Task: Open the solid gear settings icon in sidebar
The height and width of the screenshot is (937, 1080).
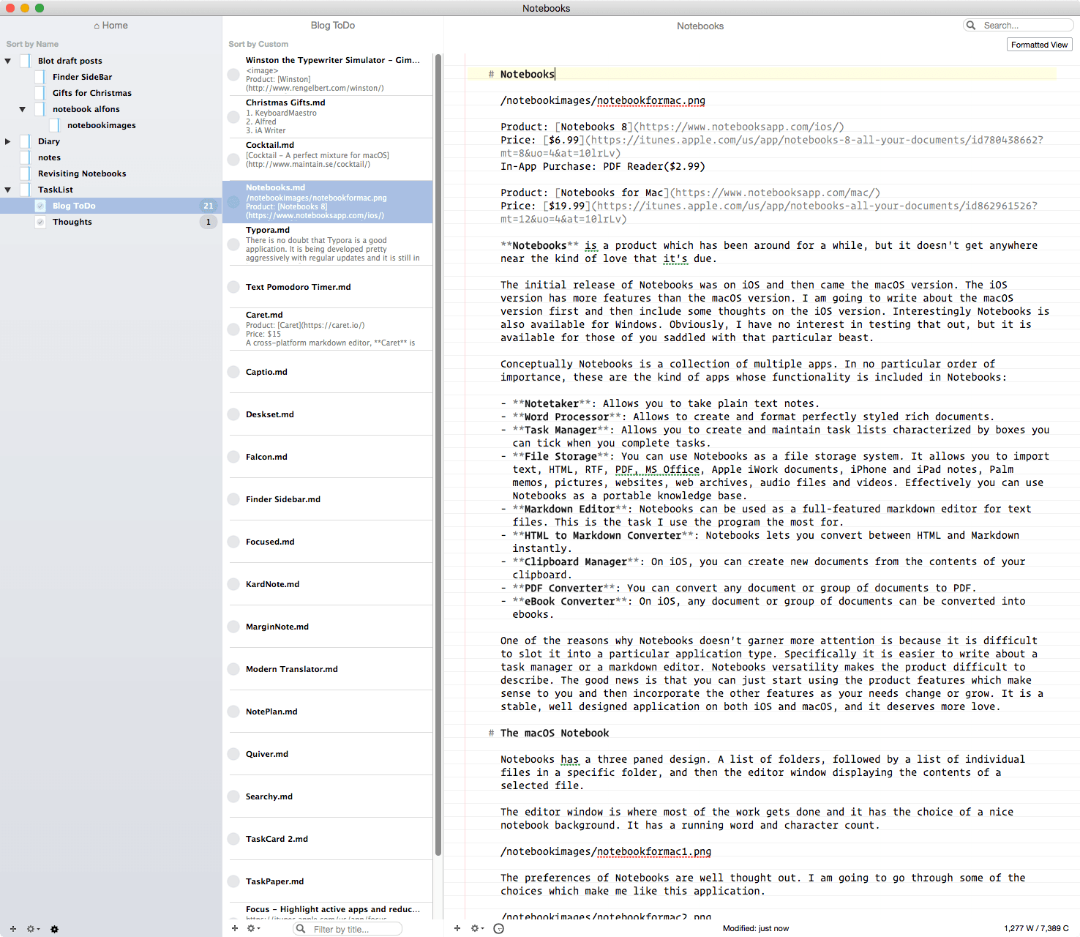Action: pyautogui.click(x=54, y=929)
